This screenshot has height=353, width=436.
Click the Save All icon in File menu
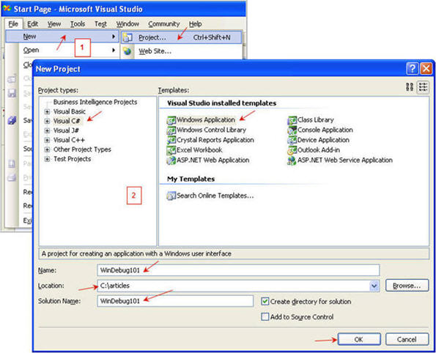[x=12, y=120]
